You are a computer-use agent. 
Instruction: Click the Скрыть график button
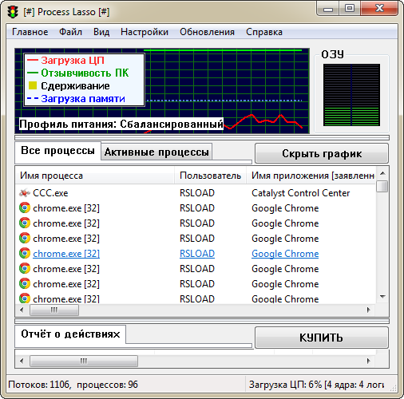pos(322,153)
